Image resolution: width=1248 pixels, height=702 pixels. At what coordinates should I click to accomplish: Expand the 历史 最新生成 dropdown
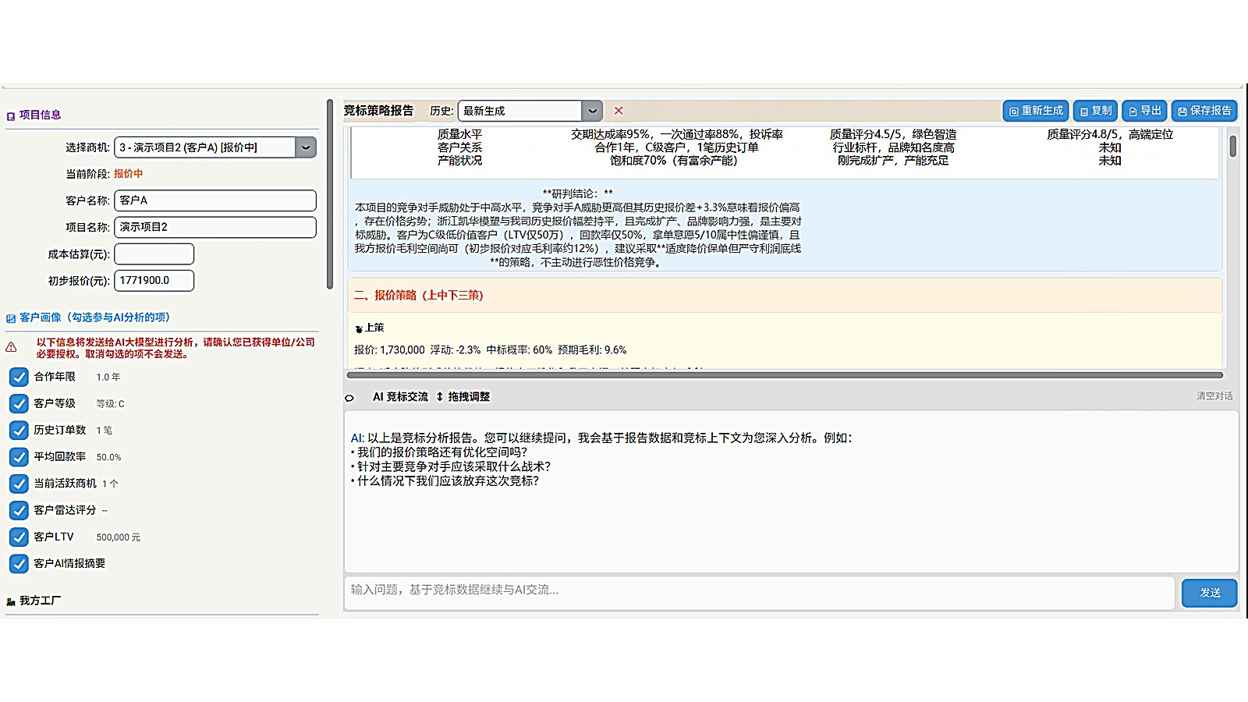point(530,111)
